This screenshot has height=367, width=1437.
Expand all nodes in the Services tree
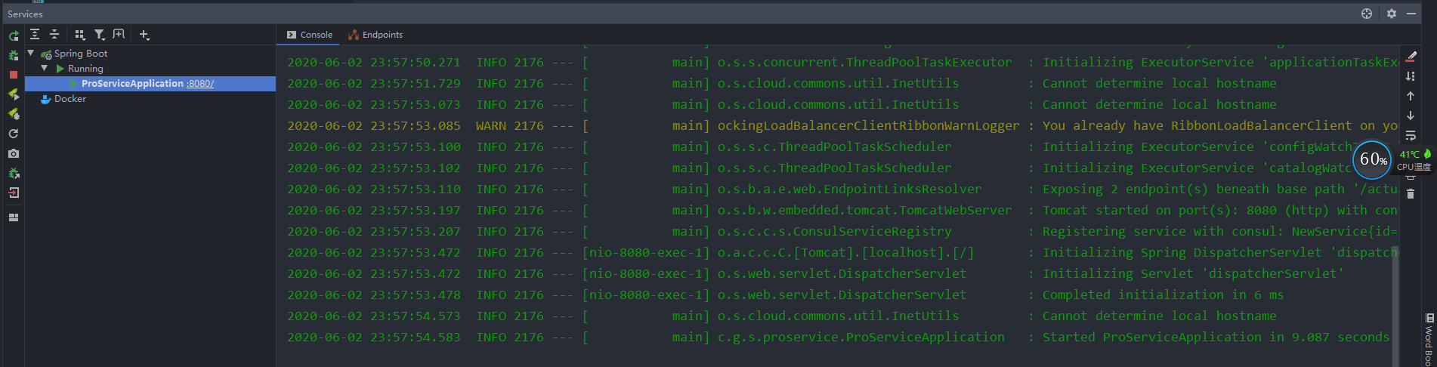coord(35,35)
